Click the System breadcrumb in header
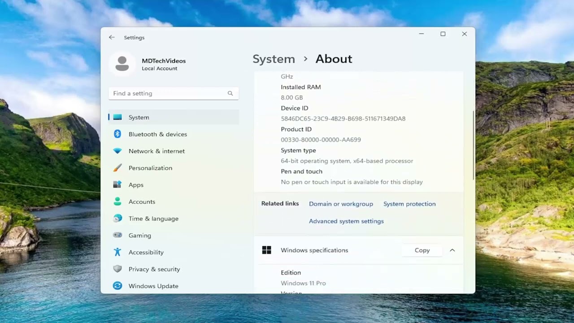Image resolution: width=574 pixels, height=323 pixels. [274, 59]
